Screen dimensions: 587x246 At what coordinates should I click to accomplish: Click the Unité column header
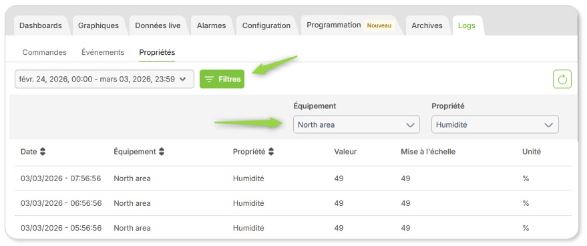point(532,152)
